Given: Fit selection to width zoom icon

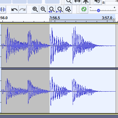Looking at the screenshot, I should 51,9.
